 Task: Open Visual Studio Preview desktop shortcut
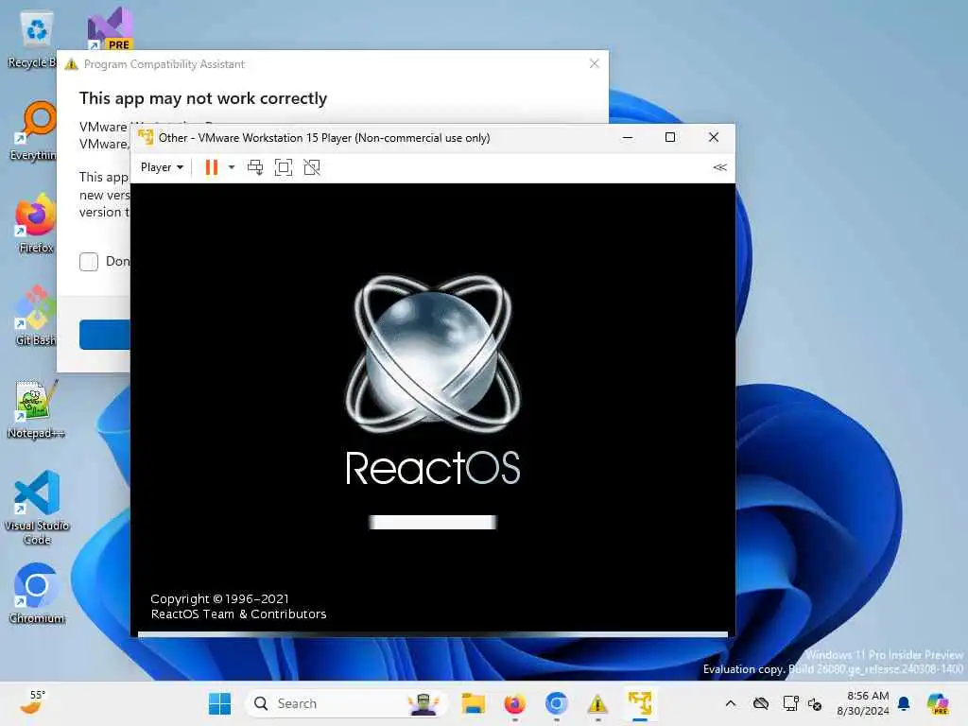point(110,29)
